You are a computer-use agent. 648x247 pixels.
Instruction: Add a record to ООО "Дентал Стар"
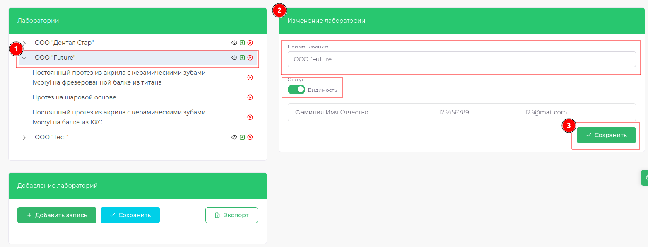click(x=242, y=43)
